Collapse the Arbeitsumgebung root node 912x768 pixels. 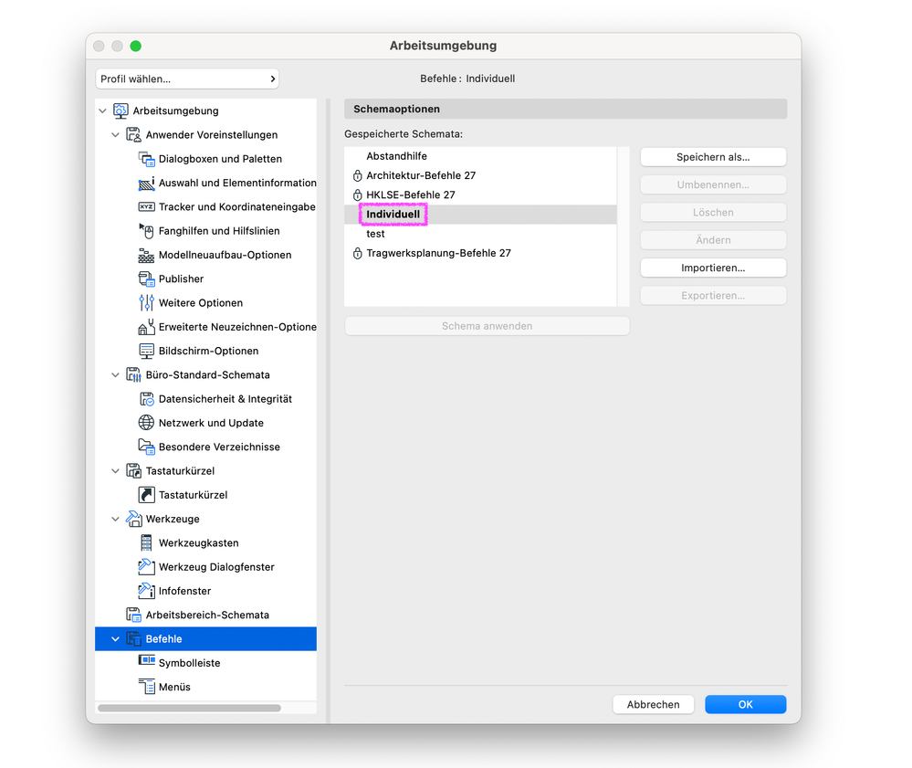(x=103, y=110)
